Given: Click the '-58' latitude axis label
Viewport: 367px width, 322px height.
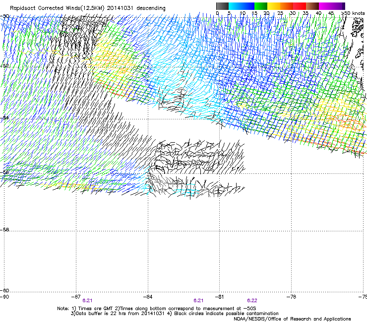Looking at the screenshot, I should click(x=4, y=230).
